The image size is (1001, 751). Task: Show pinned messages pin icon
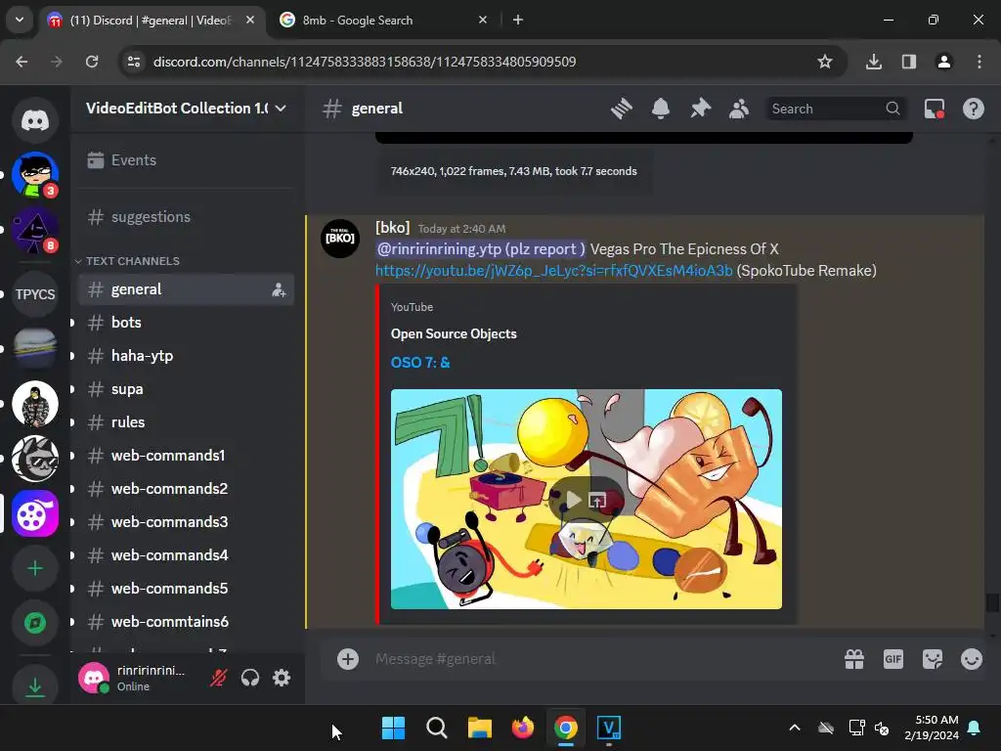[700, 109]
